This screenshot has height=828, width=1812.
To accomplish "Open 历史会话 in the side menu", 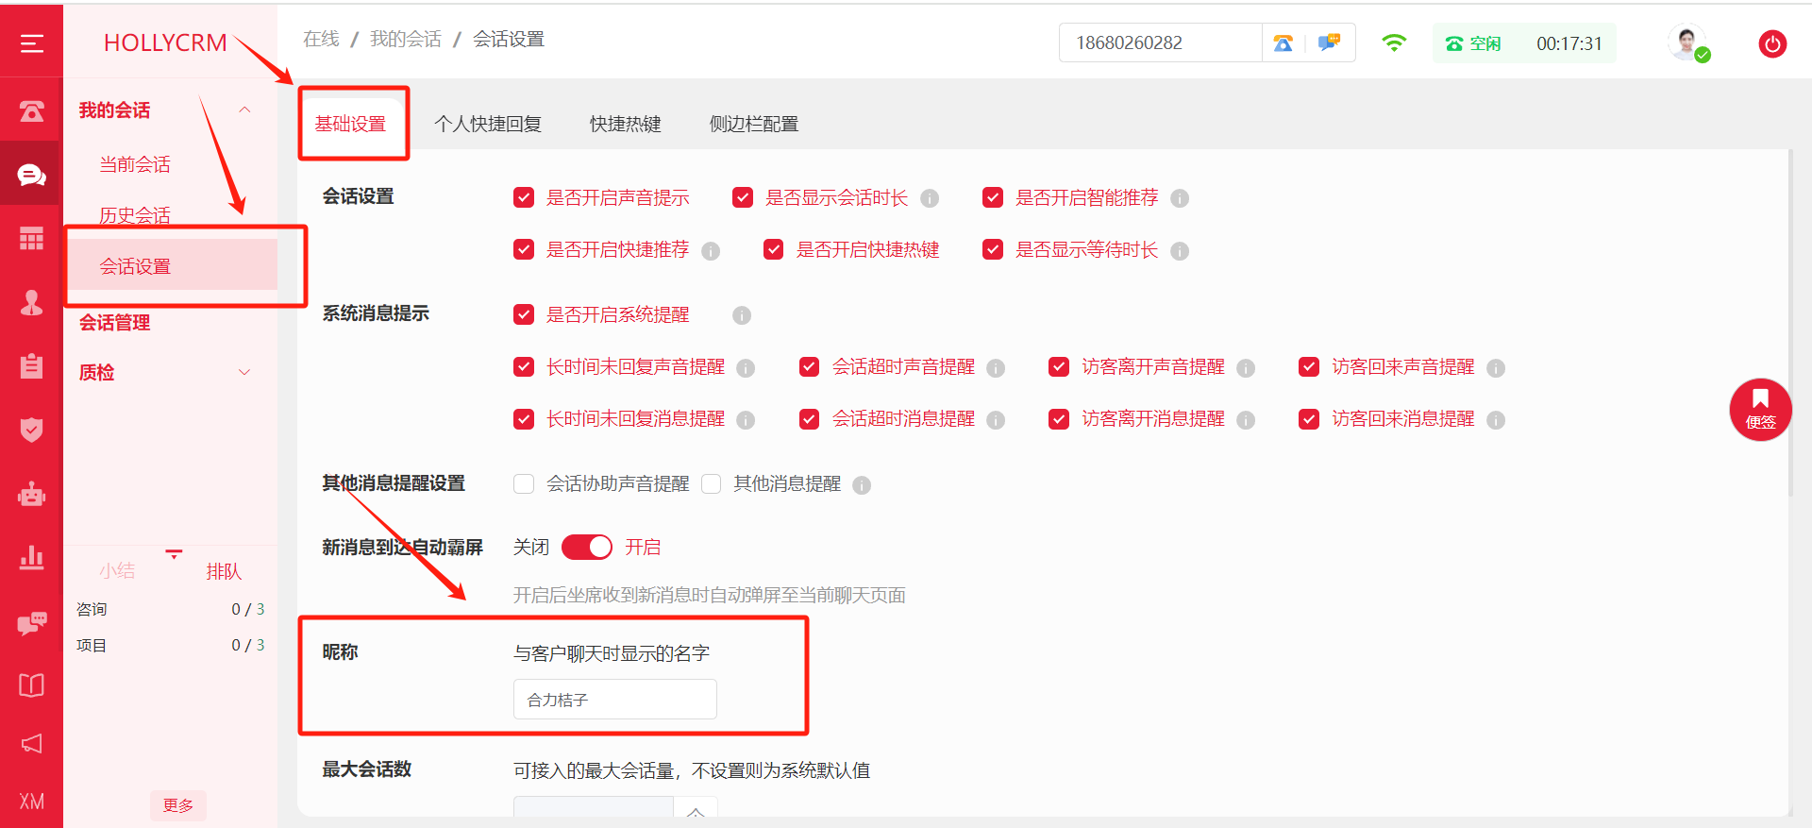I will coord(135,215).
